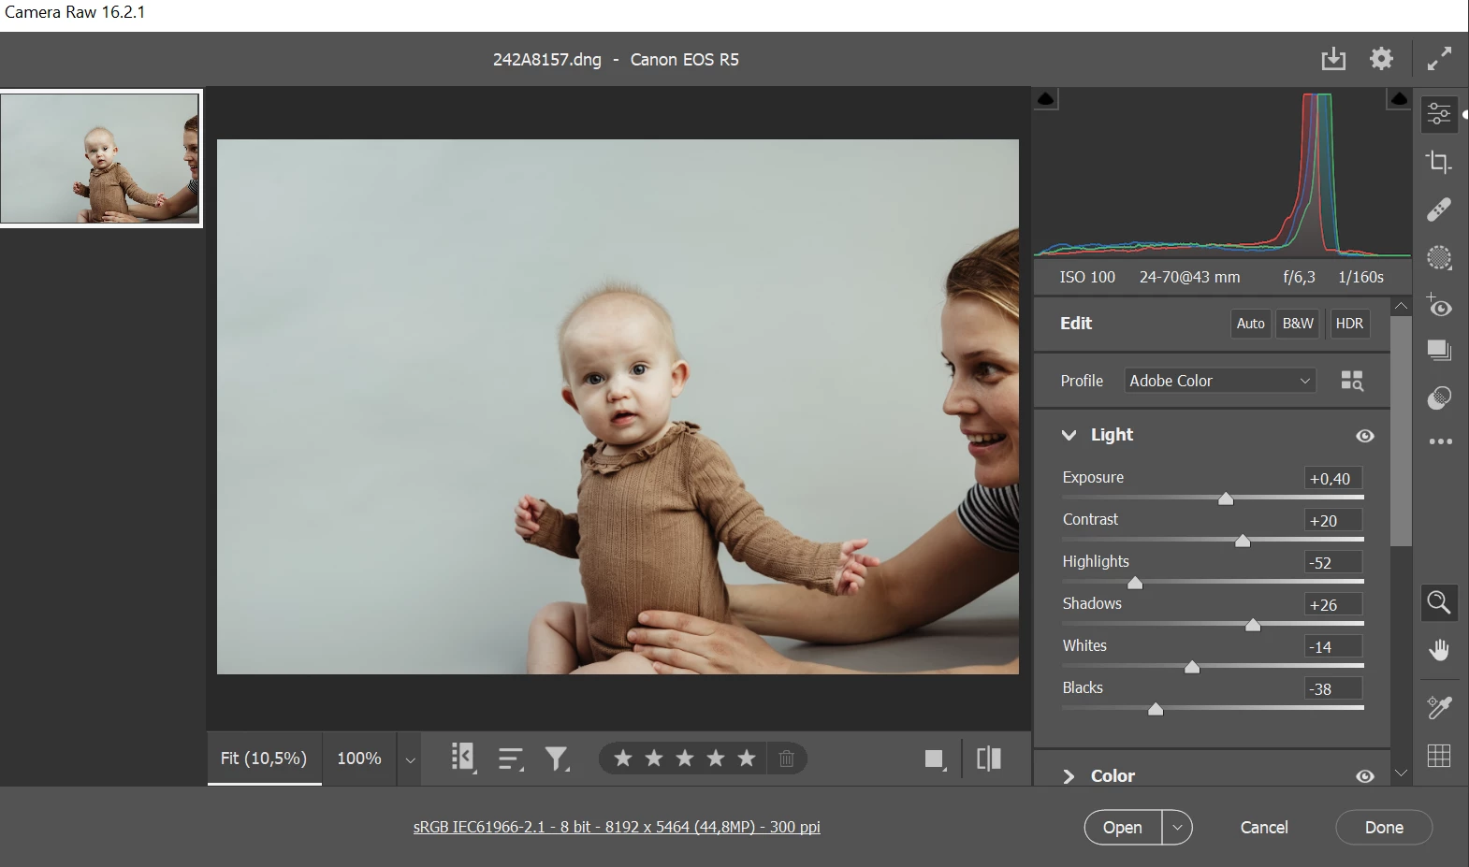Toggle the shadow clipping warning
This screenshot has height=867, width=1469.
tap(1046, 98)
